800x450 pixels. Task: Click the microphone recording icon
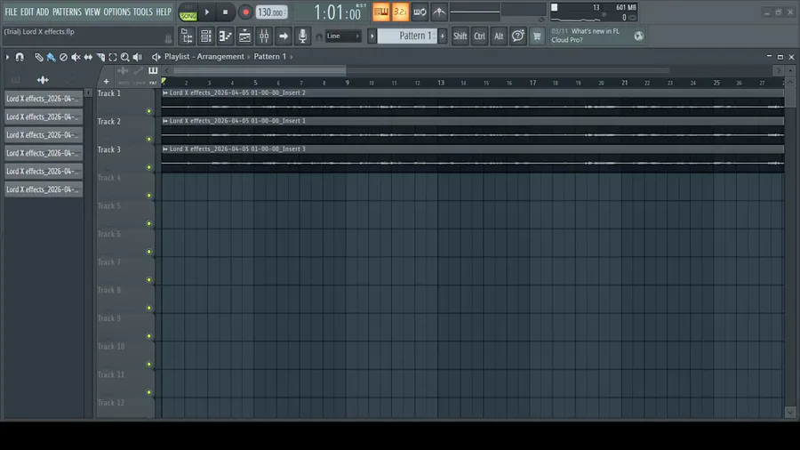pyautogui.click(x=302, y=36)
